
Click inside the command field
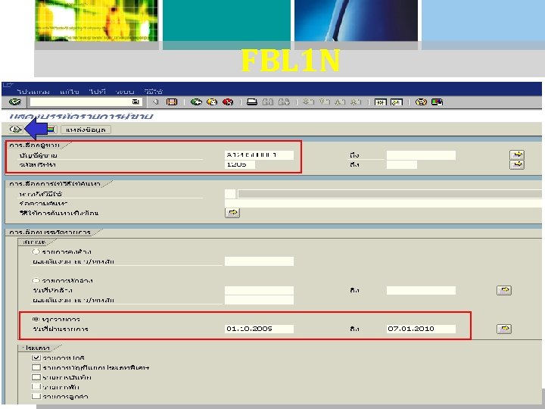click(81, 102)
